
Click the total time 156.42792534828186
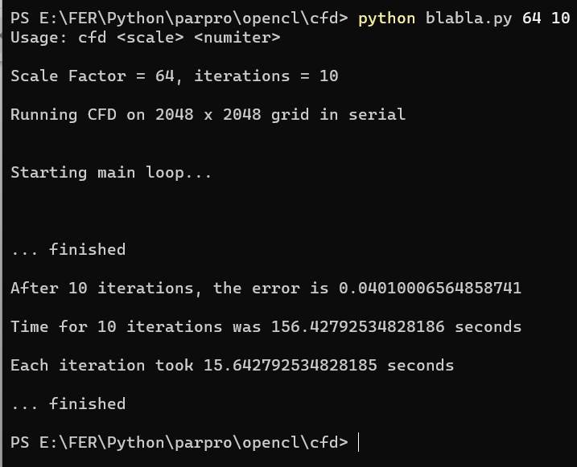[357, 326]
